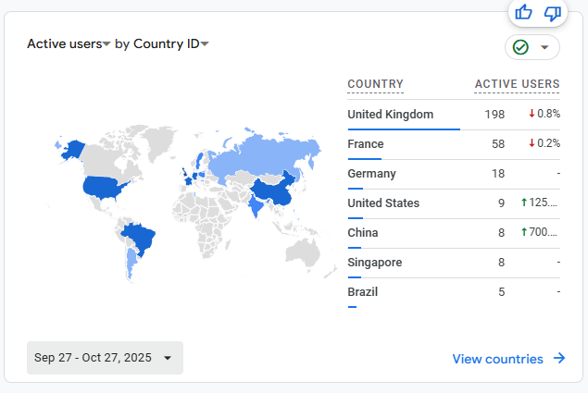Click Brazil on the world map

pyautogui.click(x=139, y=238)
